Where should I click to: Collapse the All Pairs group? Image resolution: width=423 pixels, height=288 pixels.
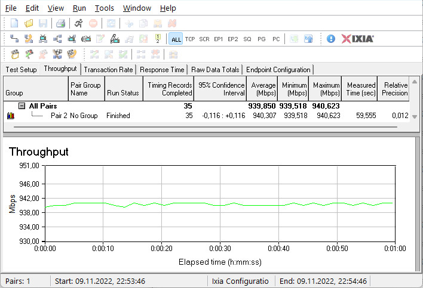[22, 106]
